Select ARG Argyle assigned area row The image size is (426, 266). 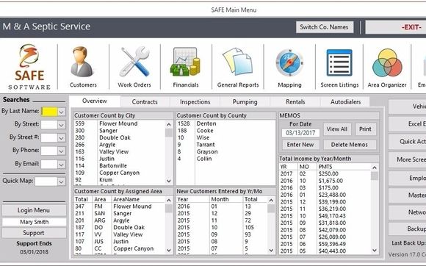coord(120,220)
